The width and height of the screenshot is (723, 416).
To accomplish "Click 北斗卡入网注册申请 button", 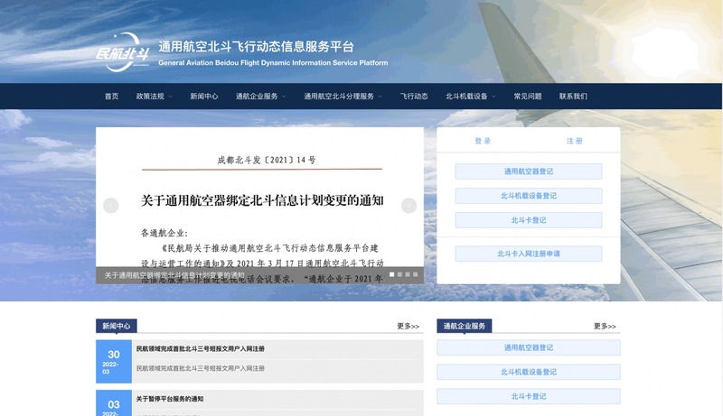I will tap(529, 254).
